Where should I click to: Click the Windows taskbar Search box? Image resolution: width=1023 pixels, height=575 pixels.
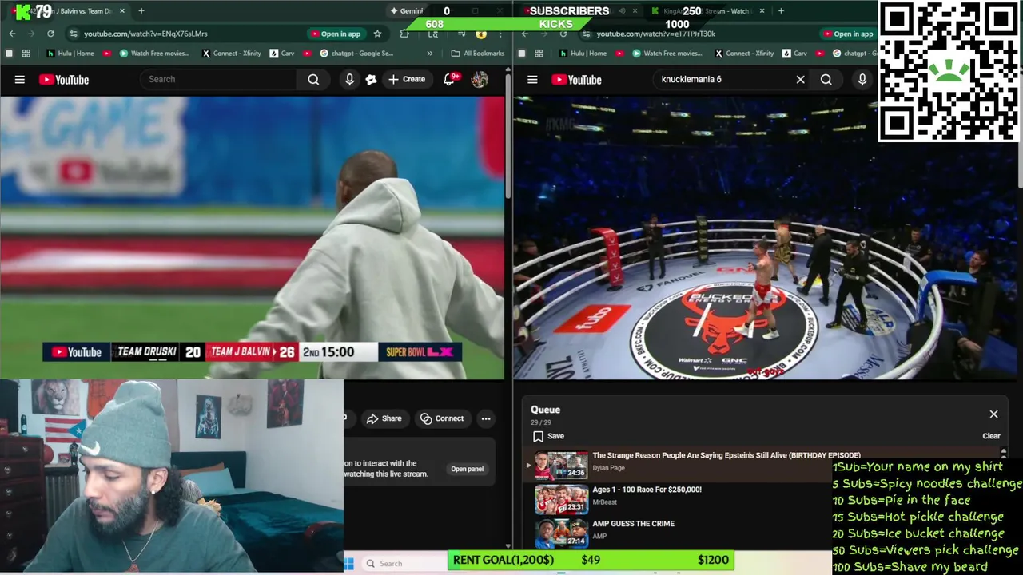[x=404, y=564]
